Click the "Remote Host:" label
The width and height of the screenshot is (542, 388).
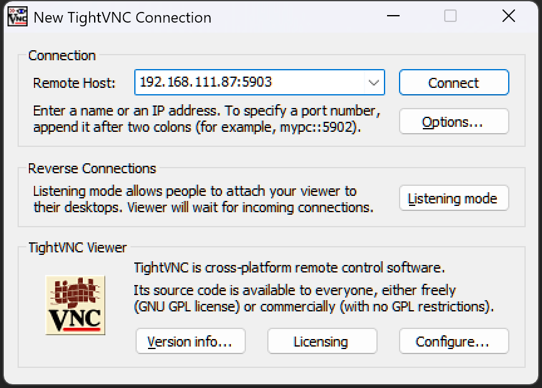[74, 84]
